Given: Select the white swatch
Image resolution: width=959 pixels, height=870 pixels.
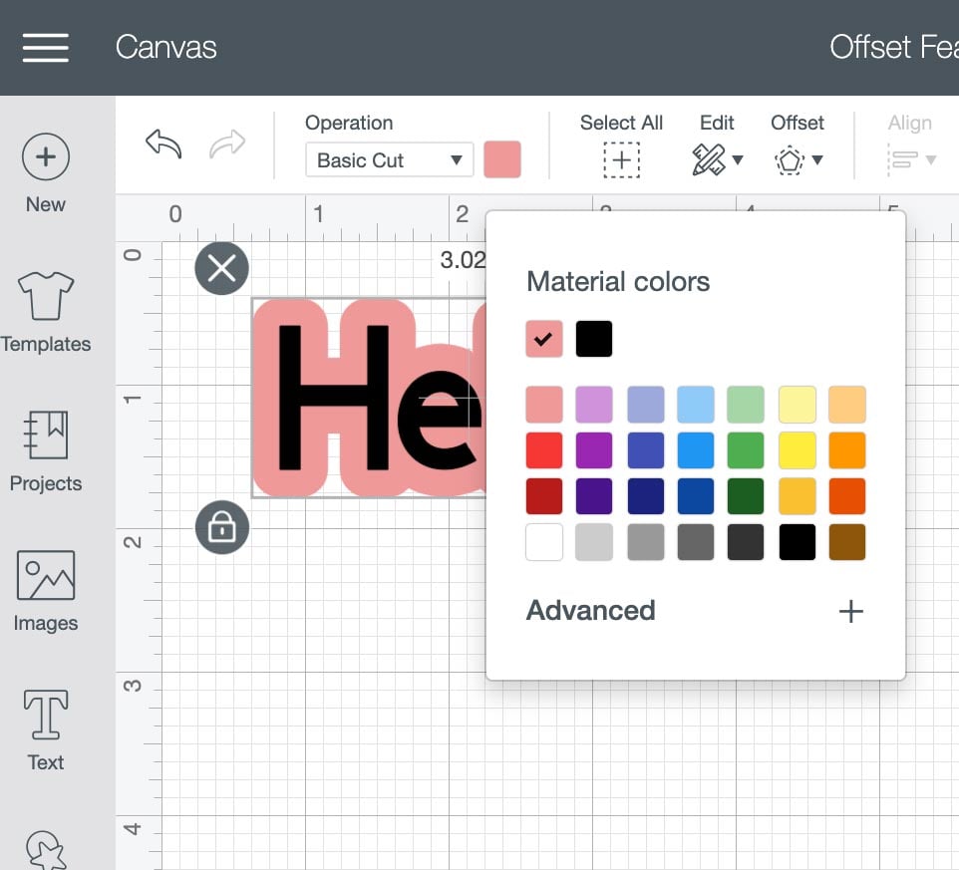Looking at the screenshot, I should 544,542.
